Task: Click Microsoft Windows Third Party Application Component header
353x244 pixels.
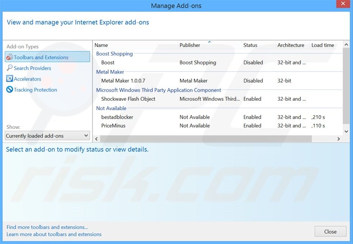Action: 159,90
